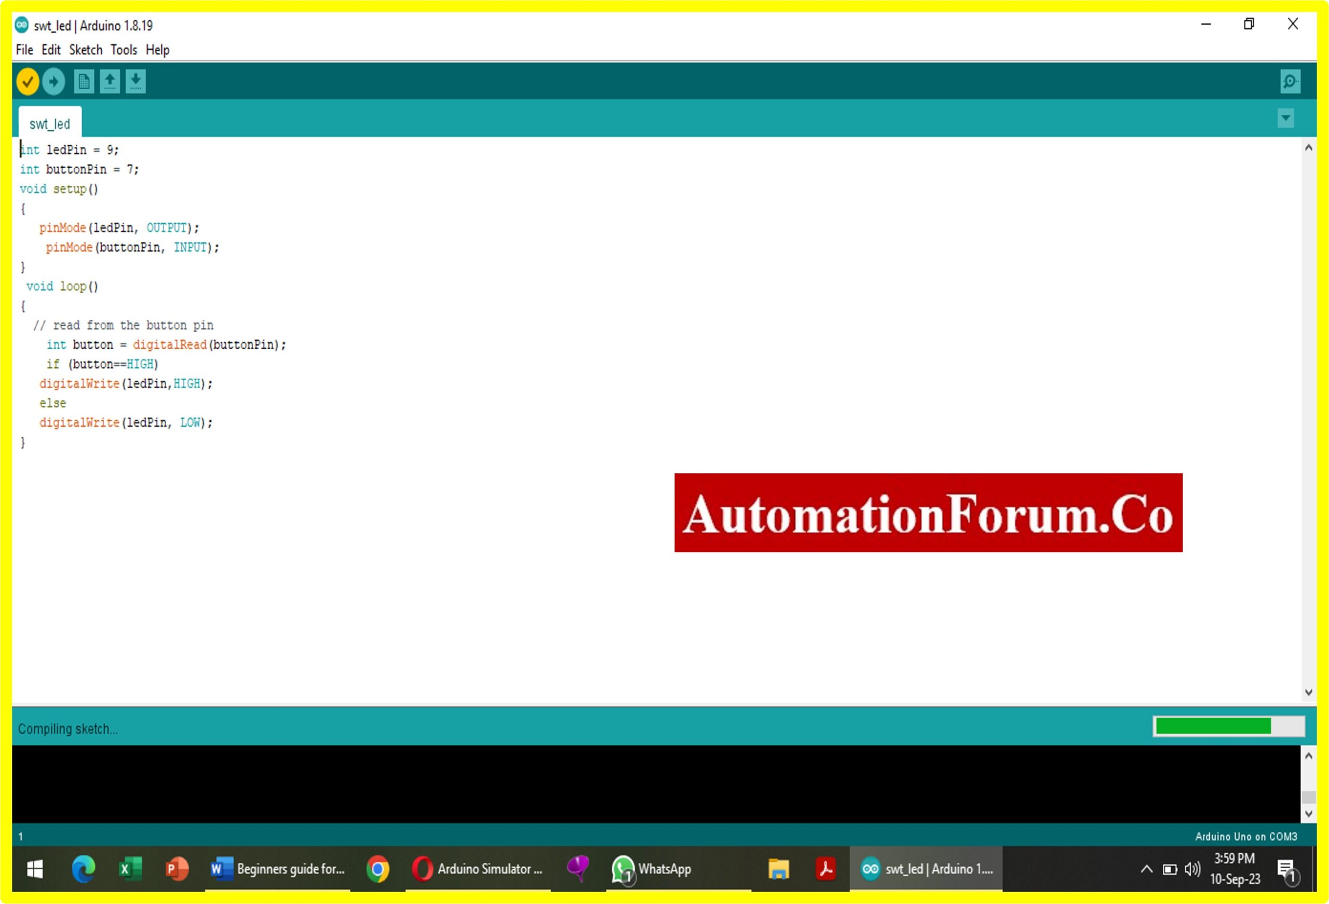This screenshot has height=904, width=1329.
Task: Select the swt_led sketch tab
Action: click(50, 124)
